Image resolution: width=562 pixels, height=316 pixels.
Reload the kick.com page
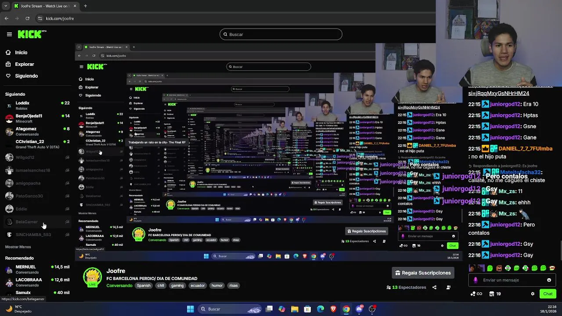[27, 18]
